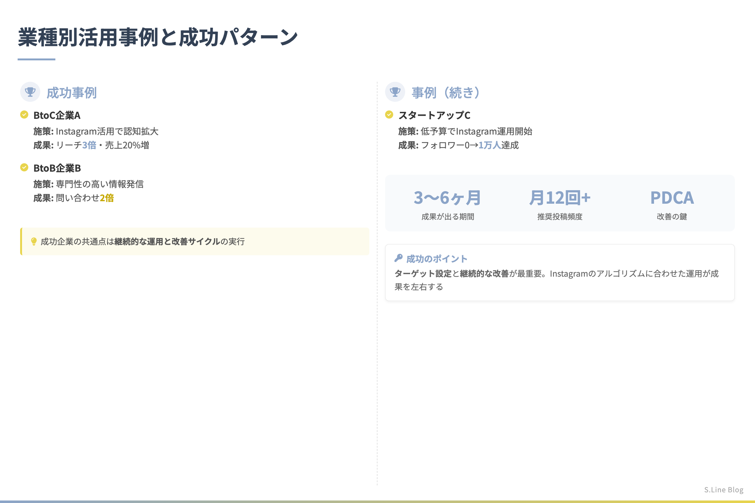The width and height of the screenshot is (755, 503).
Task: Click the key icon beside 成功のポイント
Action: 398,258
